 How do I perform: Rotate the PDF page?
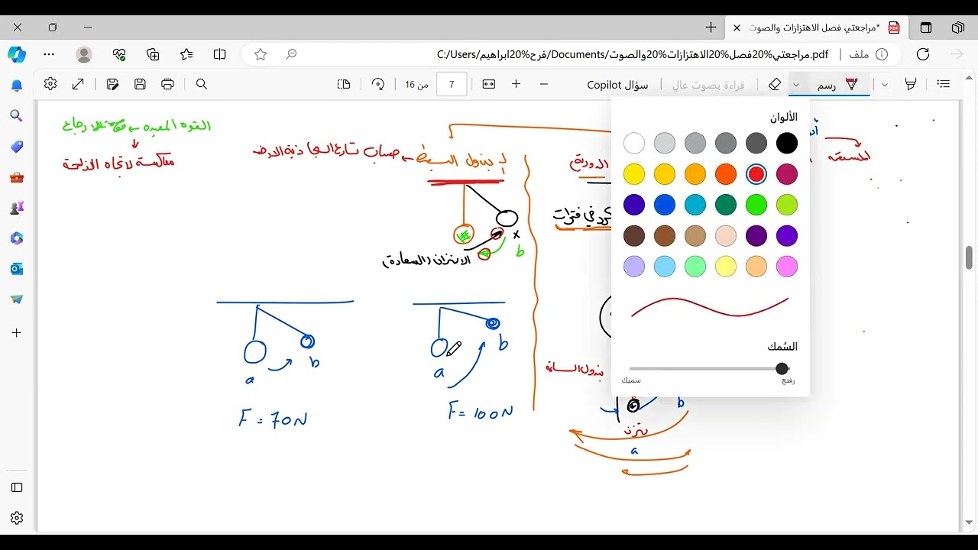[x=377, y=84]
